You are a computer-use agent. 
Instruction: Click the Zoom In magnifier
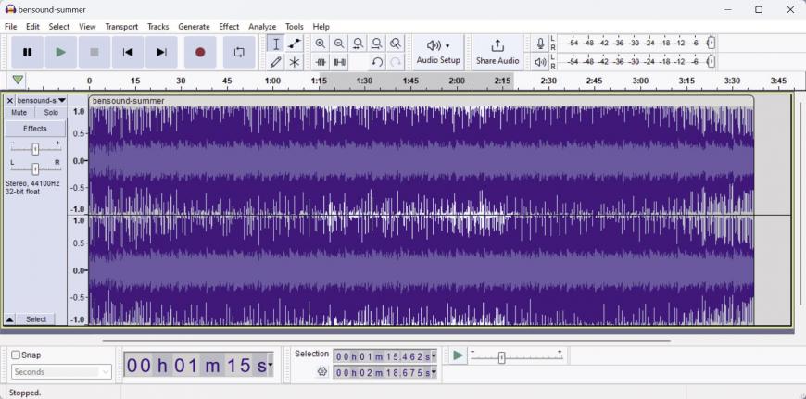pos(321,44)
